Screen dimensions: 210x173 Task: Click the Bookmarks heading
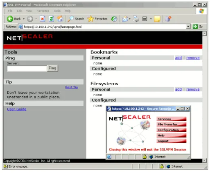pyautogui.click(x=104, y=52)
